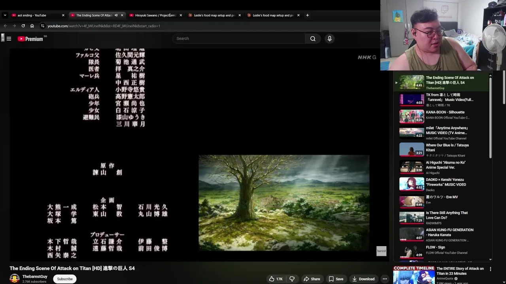Play milet 'Anytime Anywhere' thumbnail
506x284 pixels.
412,133
